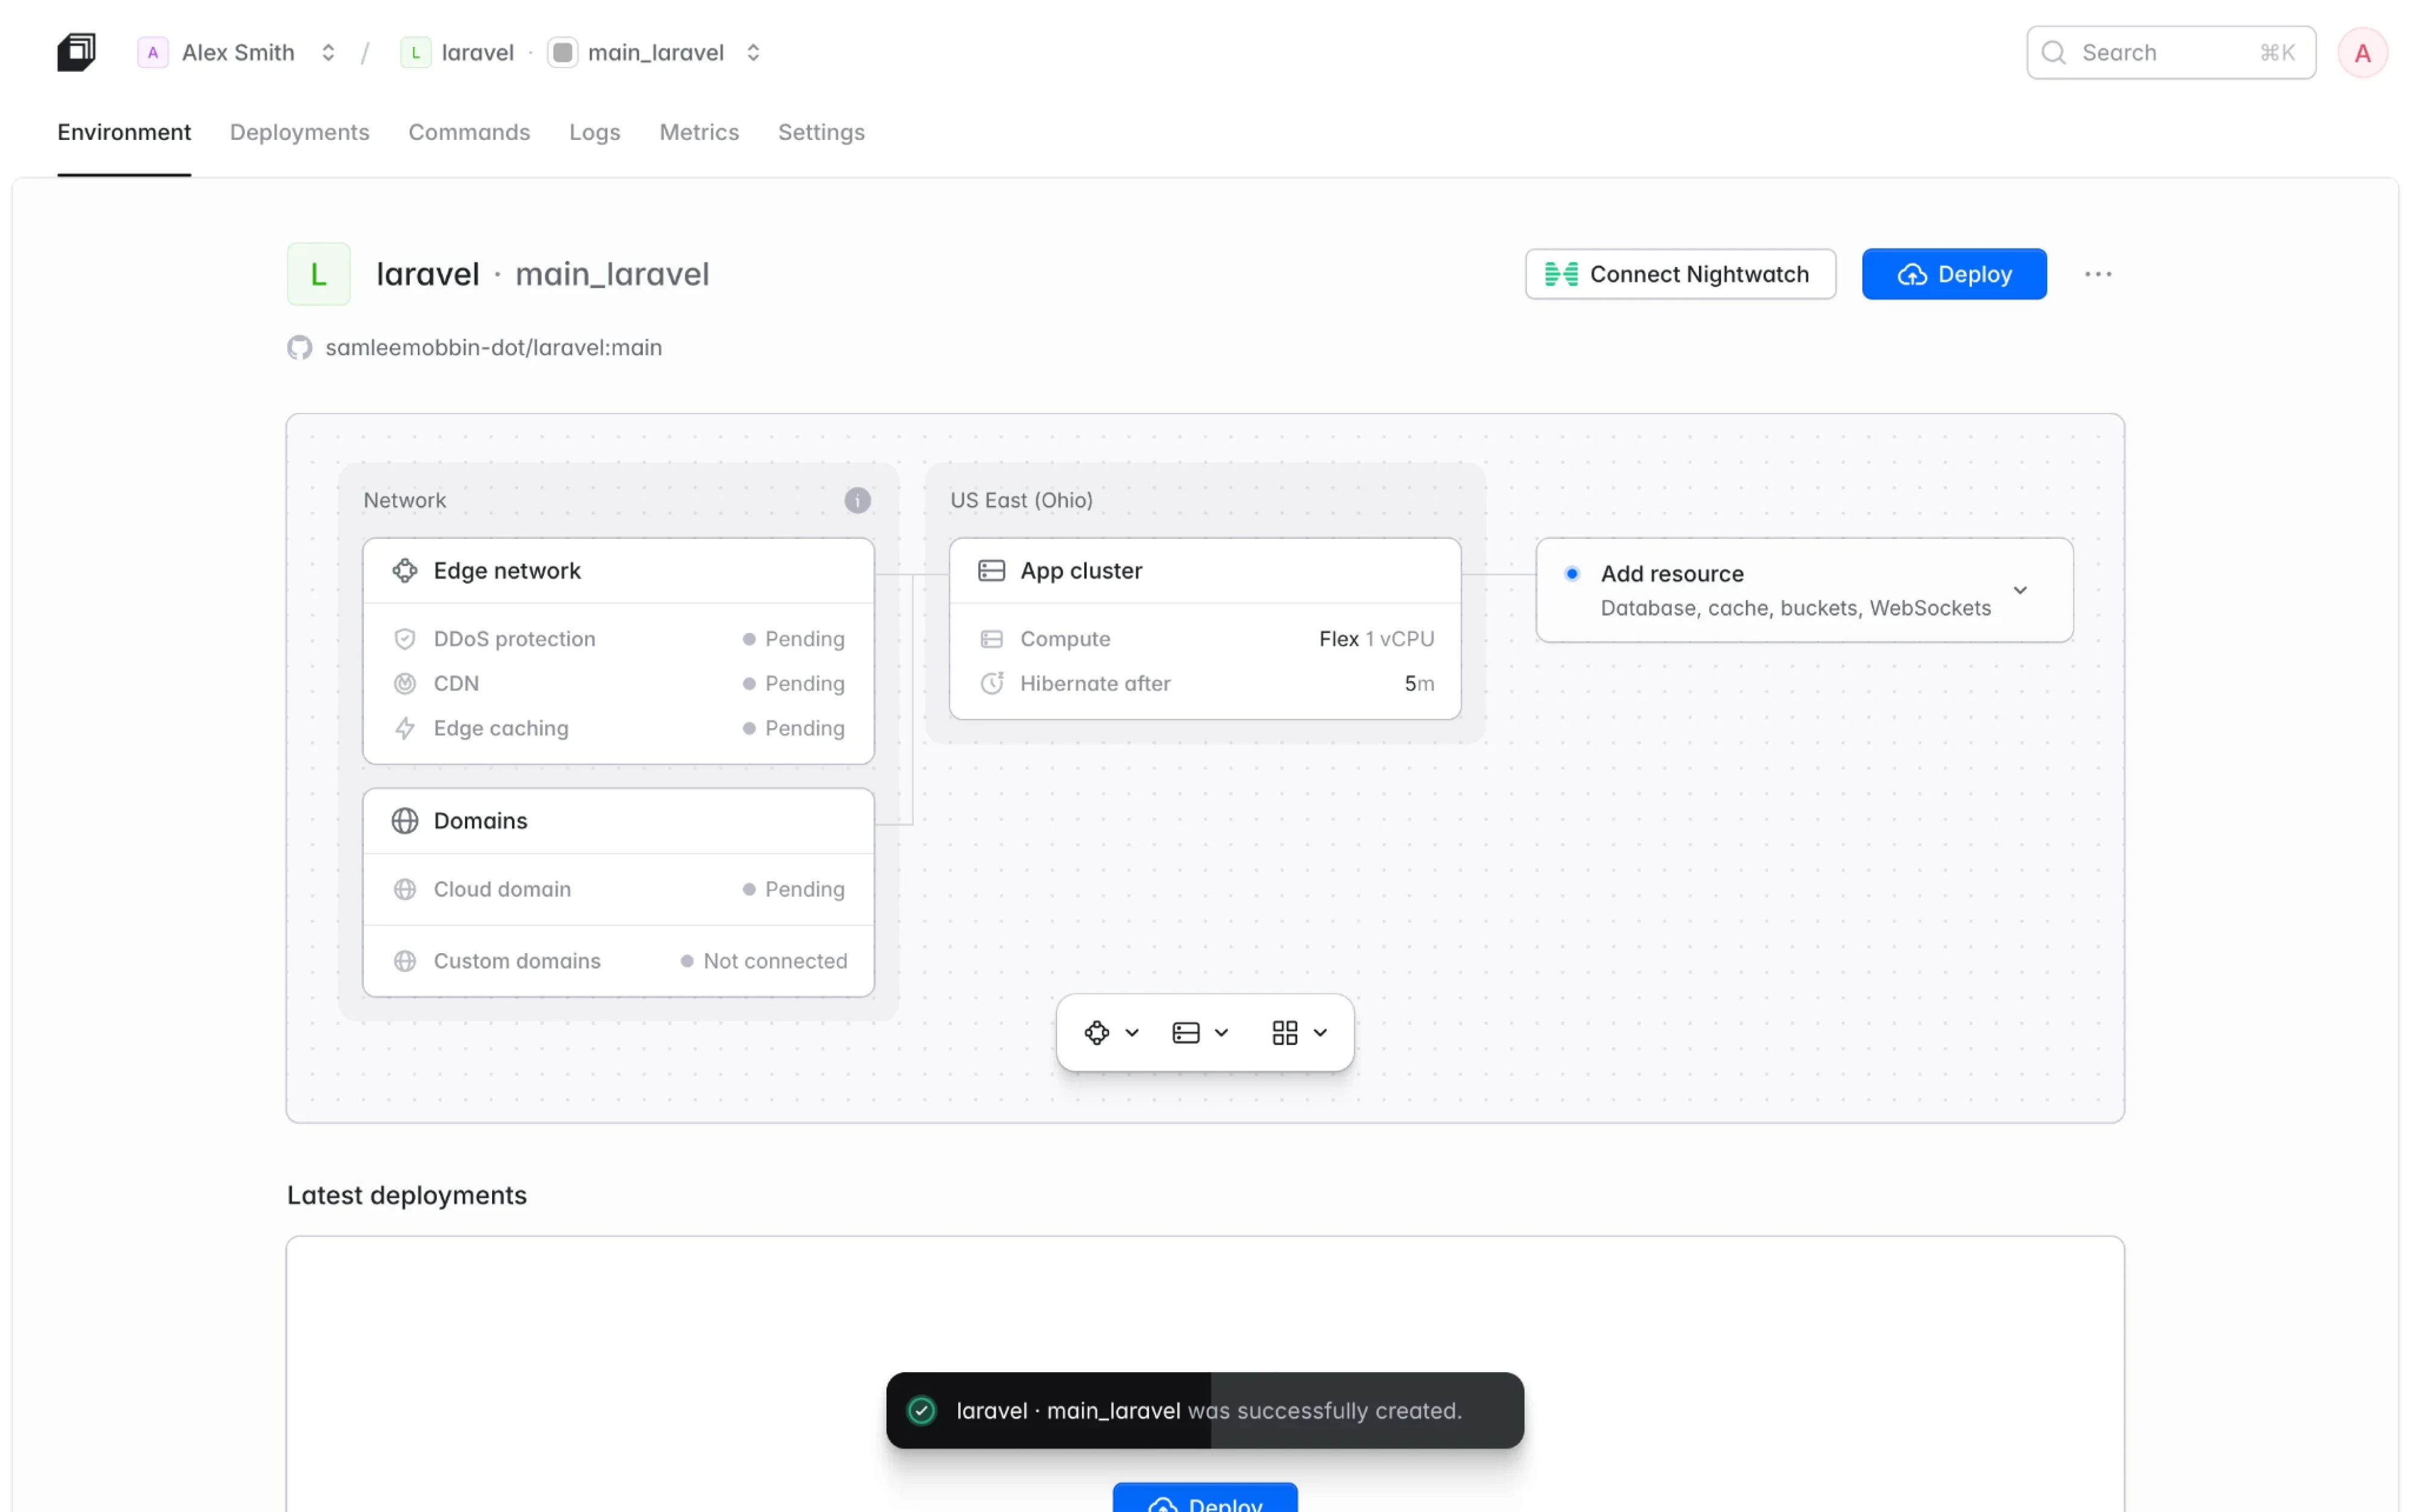Click the blue Deploy button at top
Viewport: 2411px width, 1512px height.
(1954, 274)
